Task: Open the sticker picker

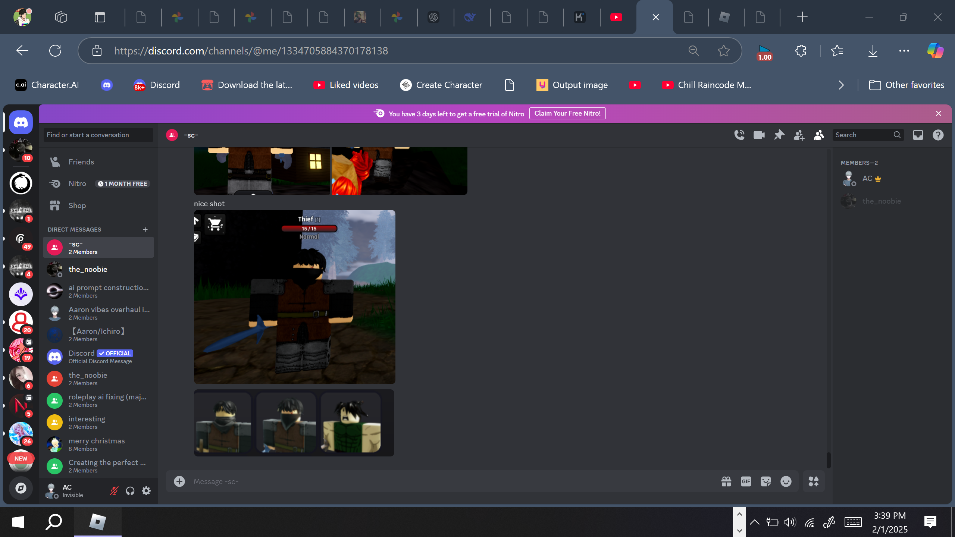Action: (x=765, y=481)
